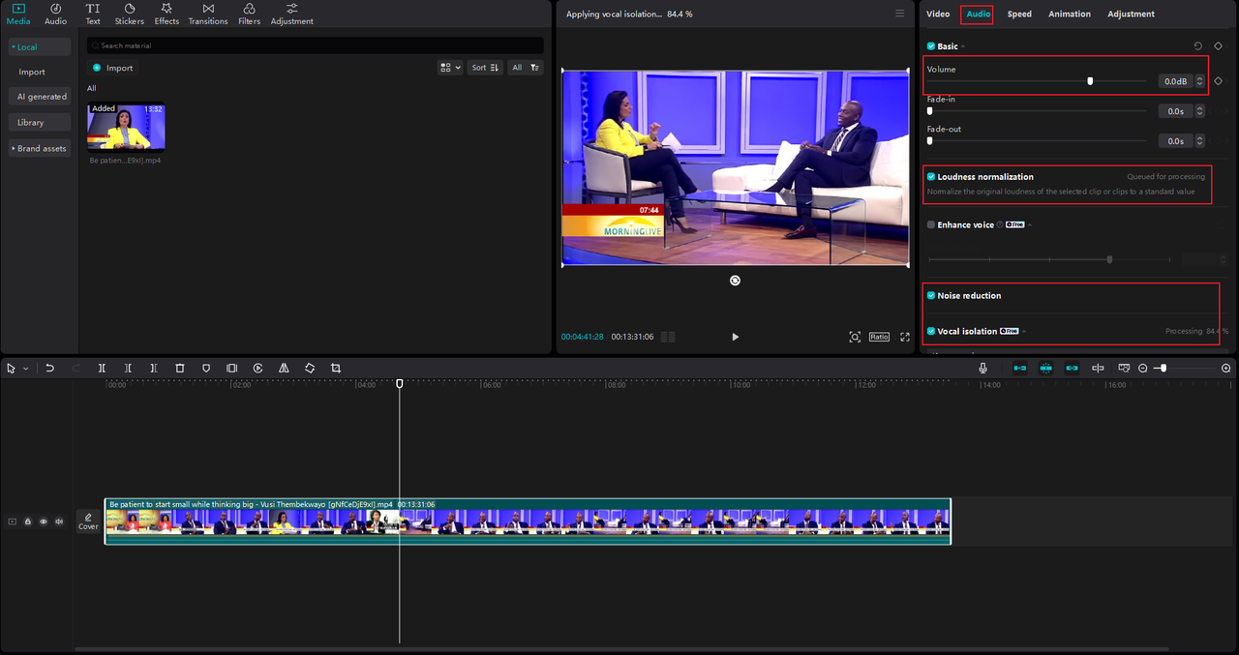Image resolution: width=1239 pixels, height=655 pixels.
Task: Enable the Enhance voice checkbox
Action: [x=931, y=224]
